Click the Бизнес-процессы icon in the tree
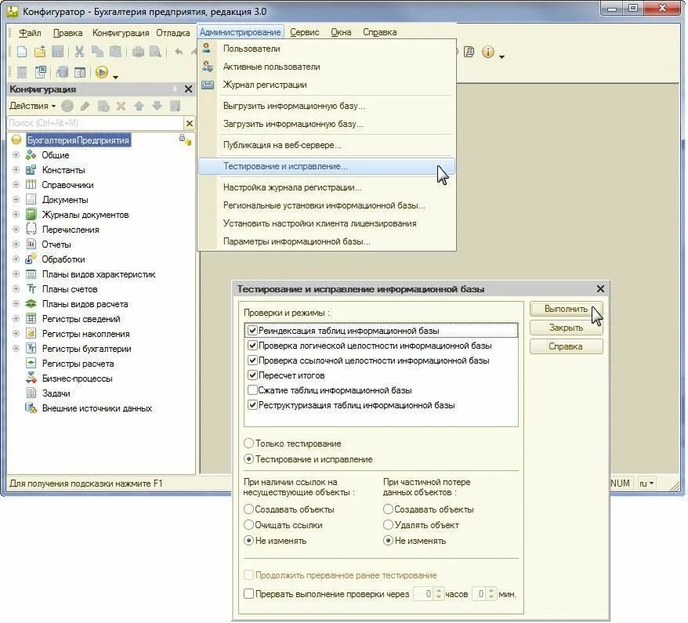 31,379
